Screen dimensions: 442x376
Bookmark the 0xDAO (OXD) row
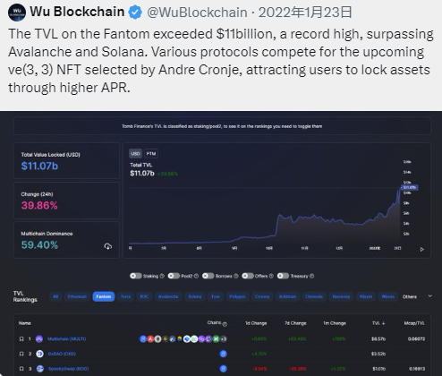pyautogui.click(x=21, y=354)
